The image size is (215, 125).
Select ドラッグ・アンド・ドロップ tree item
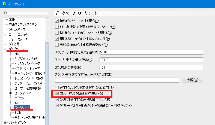pos(29,78)
